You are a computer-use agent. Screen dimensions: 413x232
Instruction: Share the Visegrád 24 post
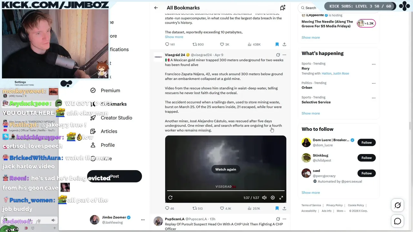(x=284, y=208)
